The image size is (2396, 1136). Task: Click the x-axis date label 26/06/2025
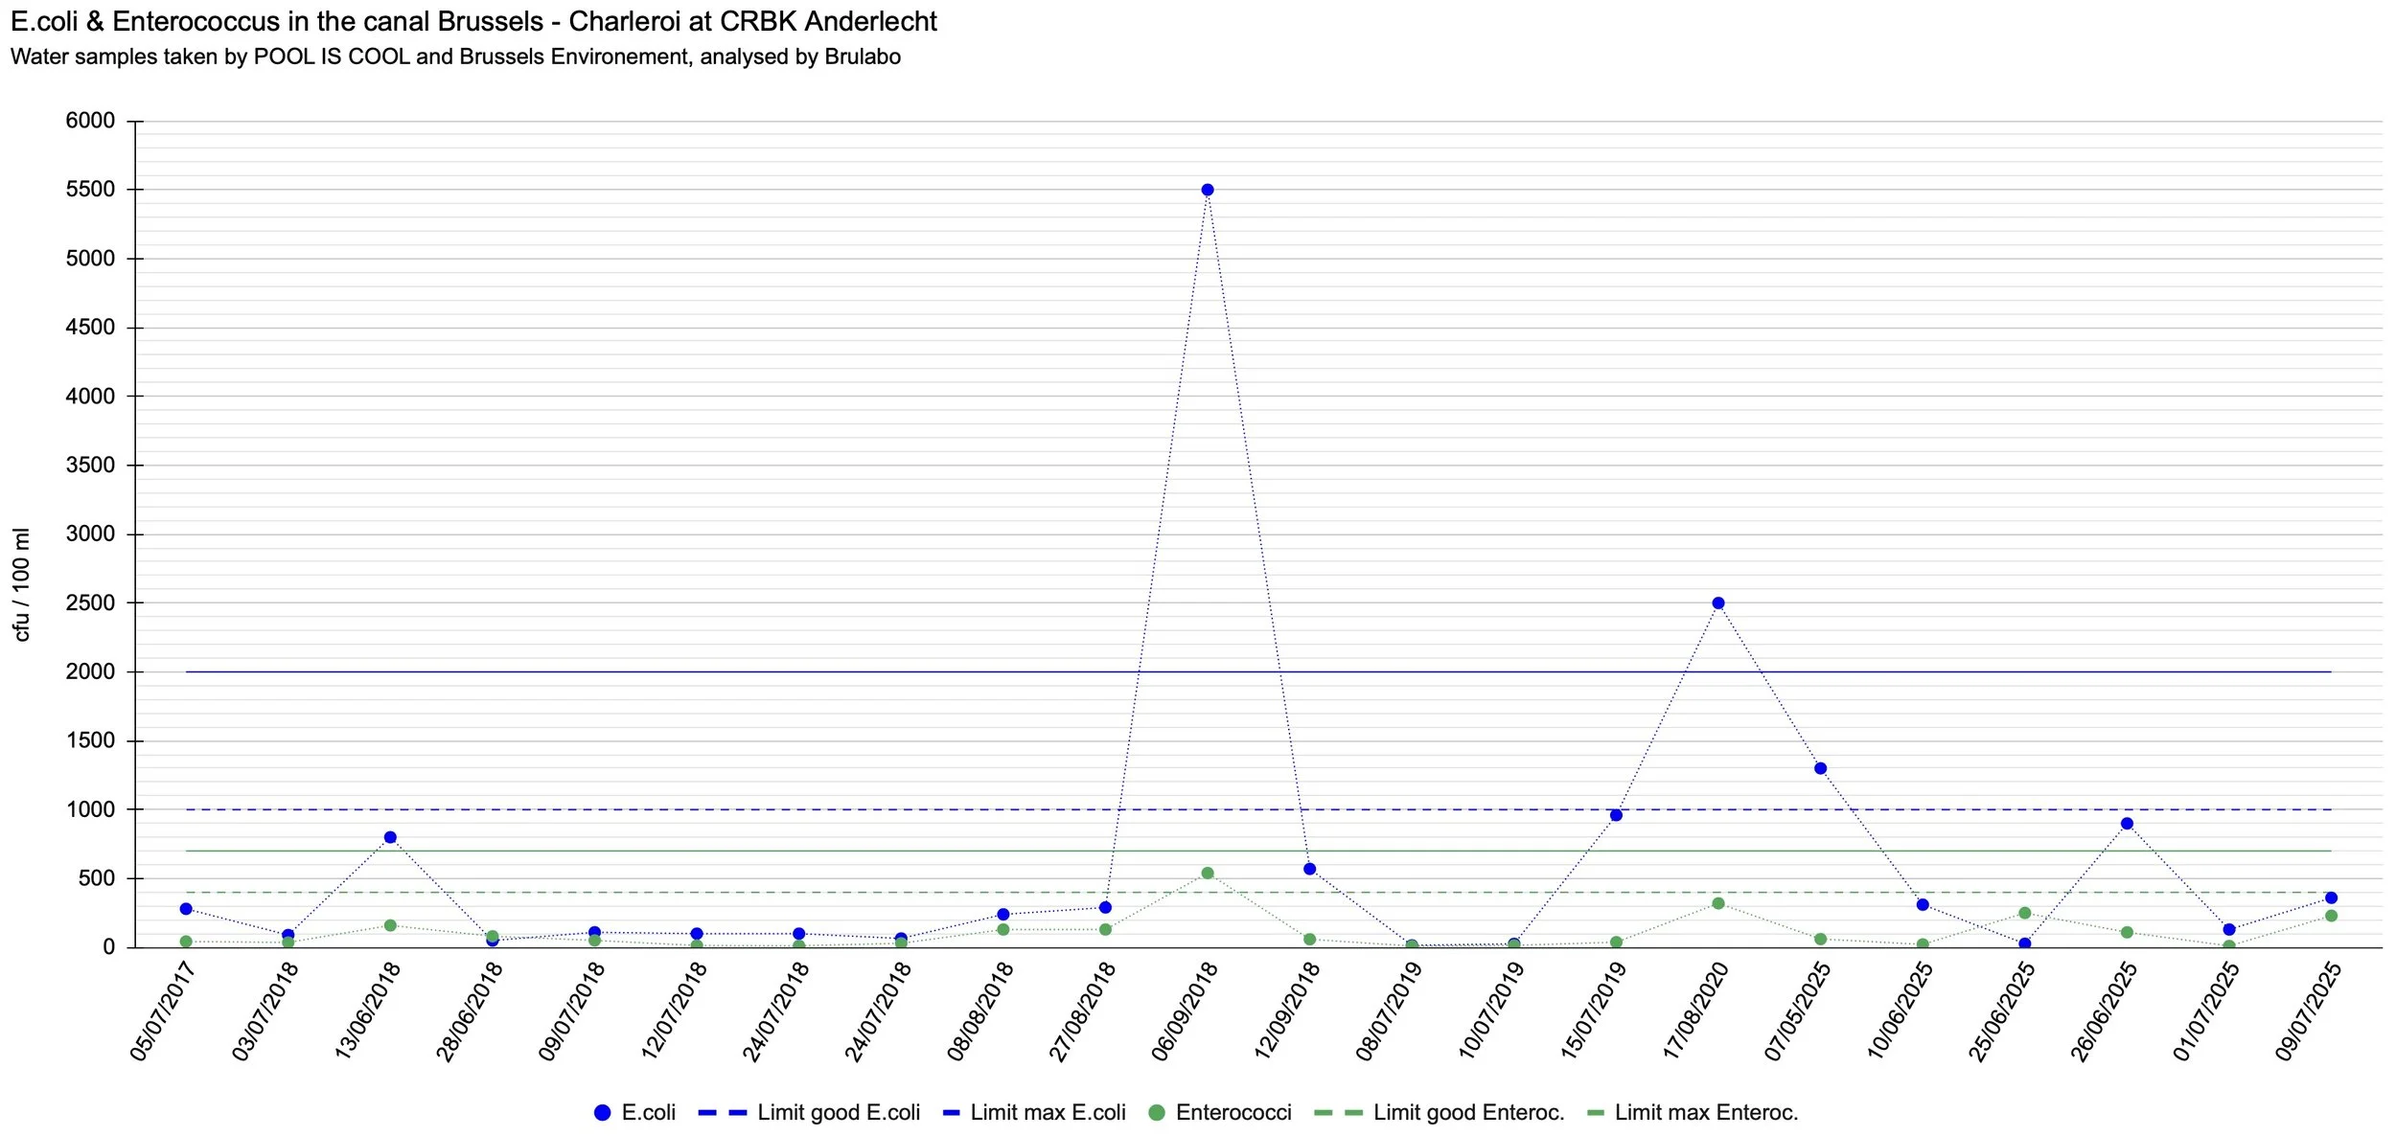[2104, 1011]
